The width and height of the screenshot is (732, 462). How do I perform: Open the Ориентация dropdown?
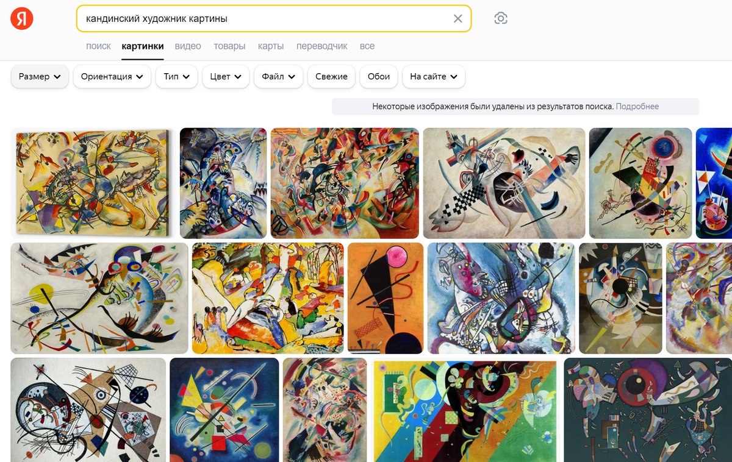click(112, 77)
